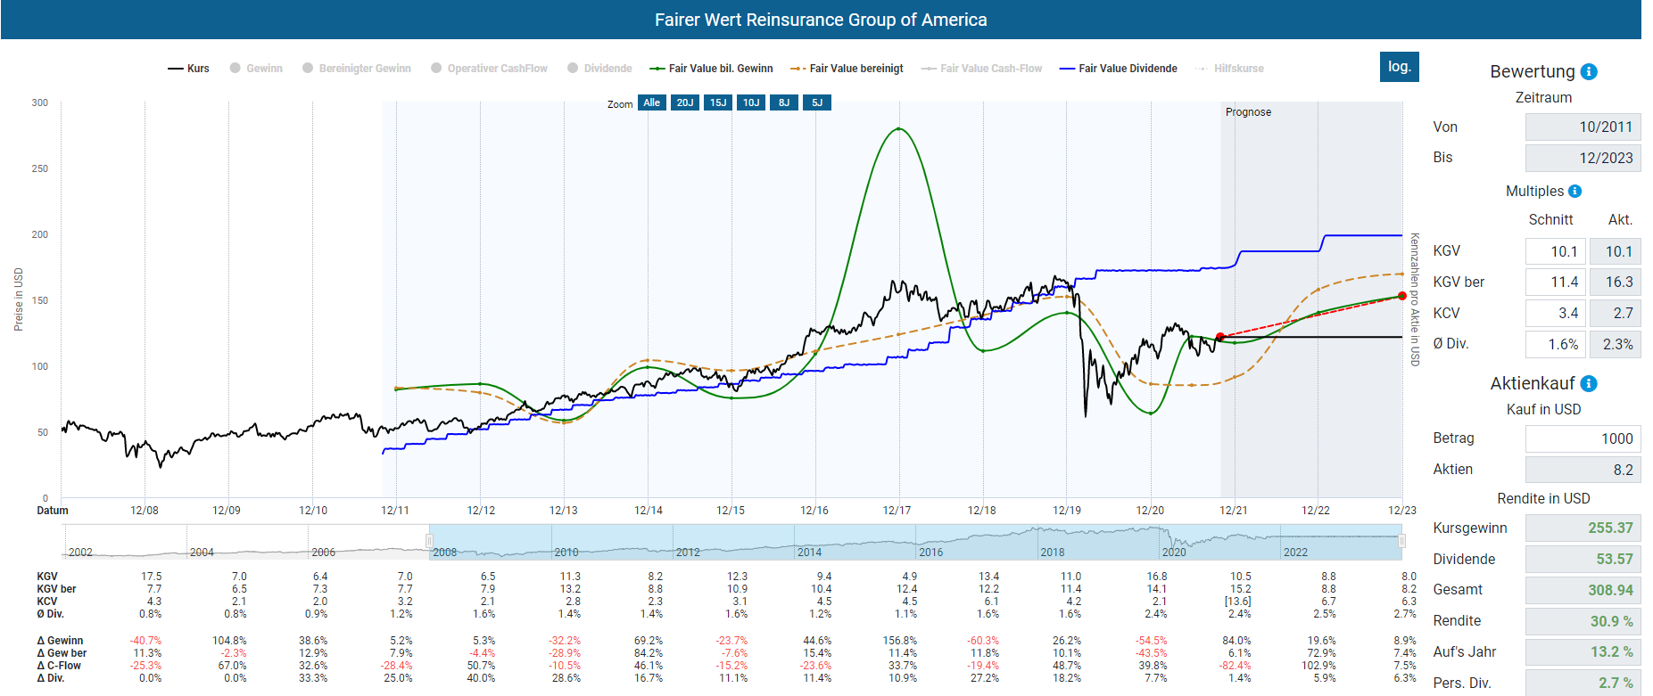Enable Fair Value Cash-Flow line
This screenshot has height=696, width=1653.
click(x=982, y=69)
